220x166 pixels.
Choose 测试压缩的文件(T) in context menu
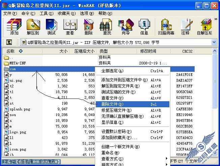[x=133, y=92]
